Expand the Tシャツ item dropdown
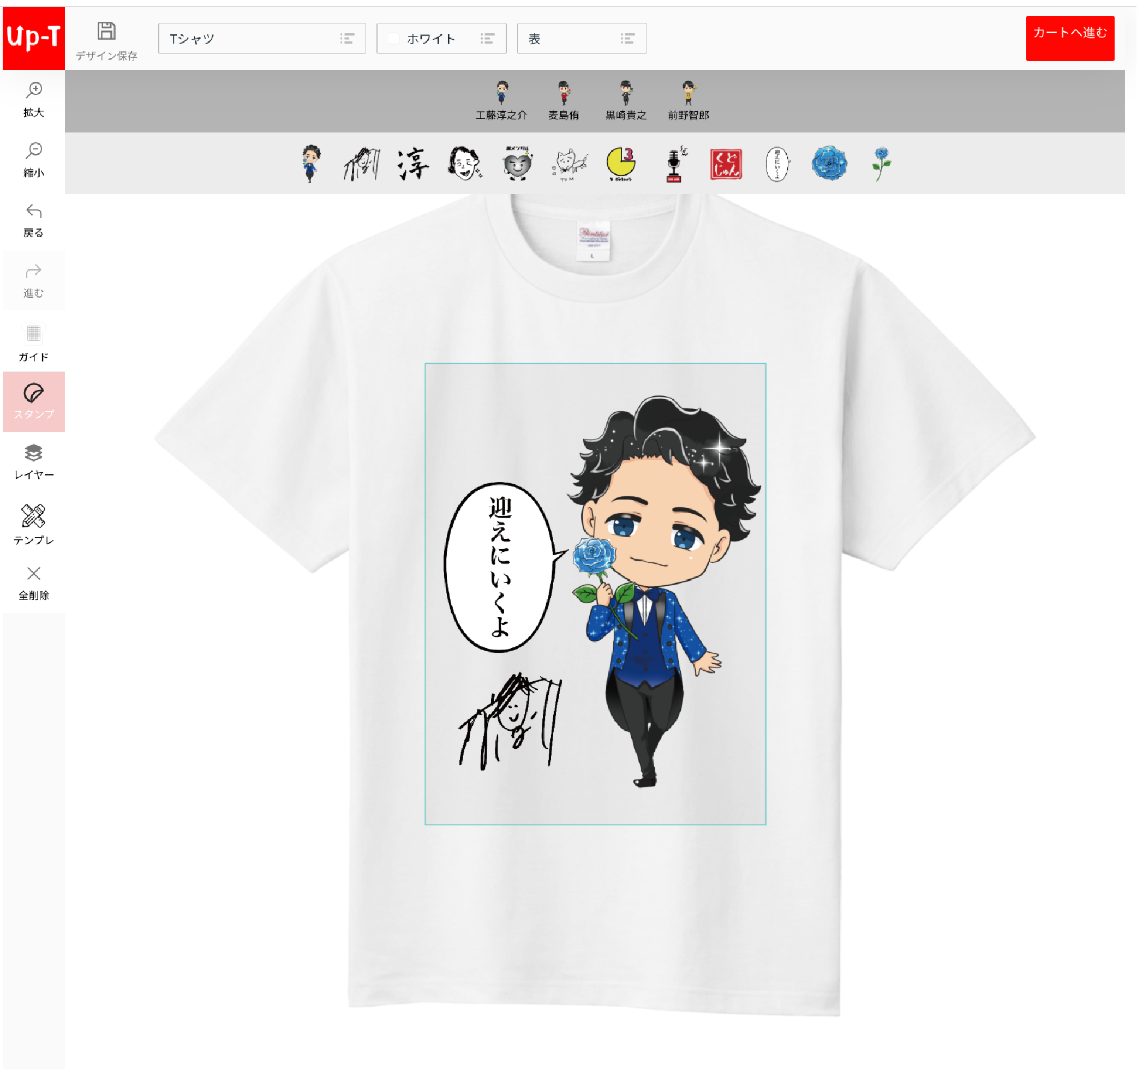 (262, 39)
